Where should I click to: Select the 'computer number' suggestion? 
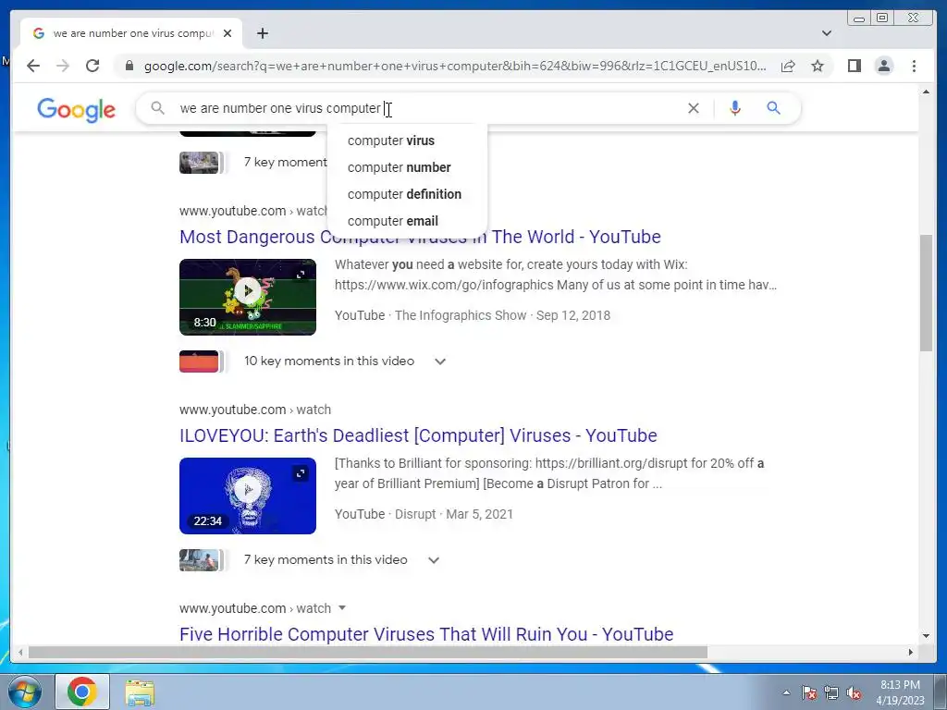pos(407,167)
